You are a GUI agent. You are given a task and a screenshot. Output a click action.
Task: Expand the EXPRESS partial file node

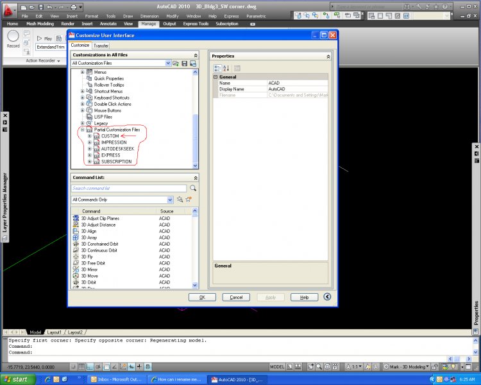pyautogui.click(x=90, y=155)
